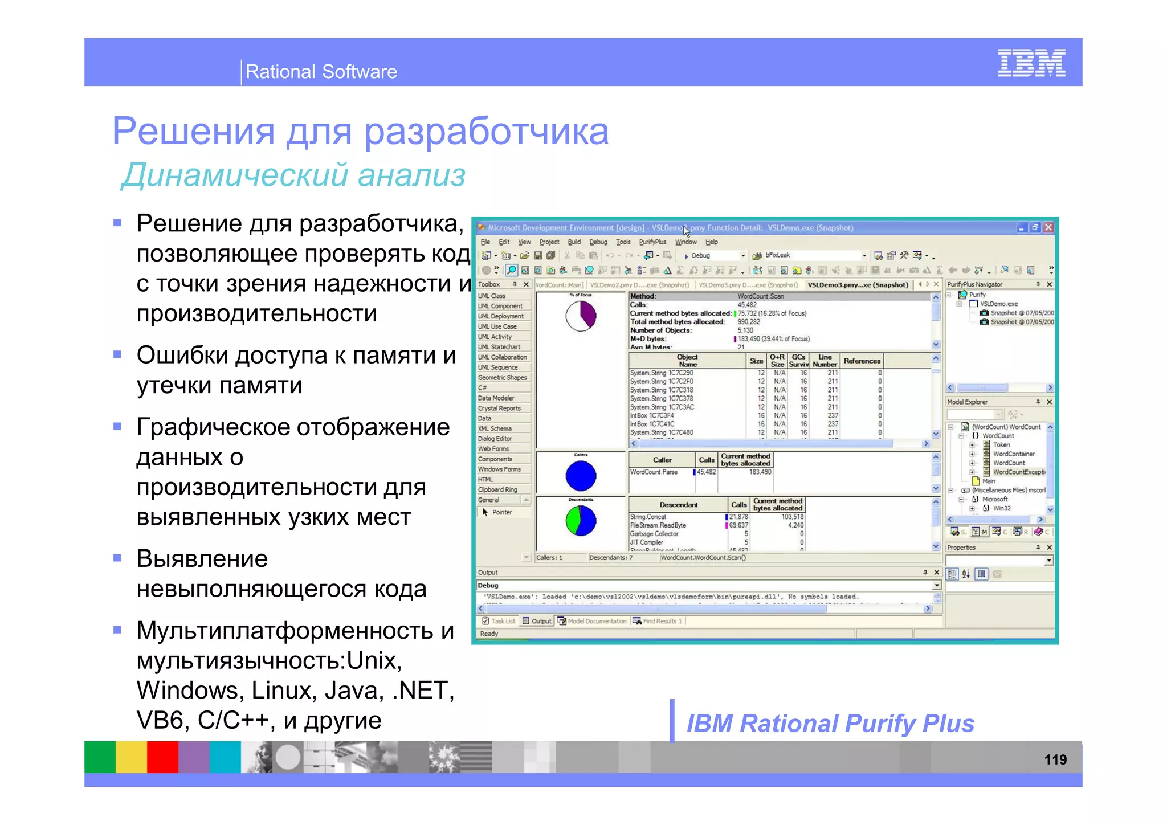1167x825 pixels.
Task: Pin the Output panel
Action: (x=925, y=573)
